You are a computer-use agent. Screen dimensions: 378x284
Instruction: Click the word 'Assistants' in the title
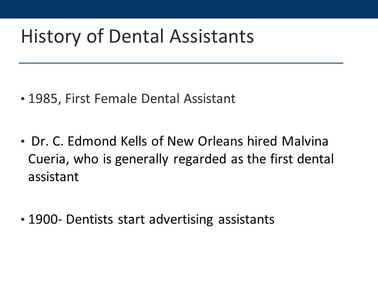[x=212, y=36]
